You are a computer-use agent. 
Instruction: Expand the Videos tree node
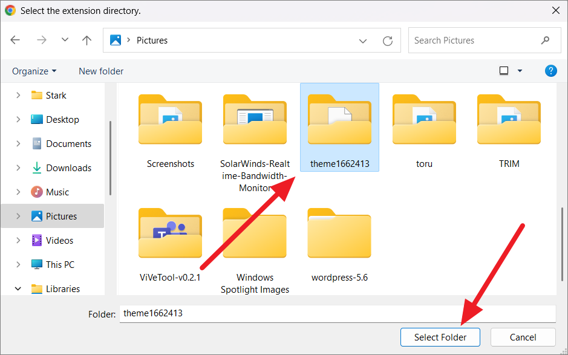(x=18, y=241)
